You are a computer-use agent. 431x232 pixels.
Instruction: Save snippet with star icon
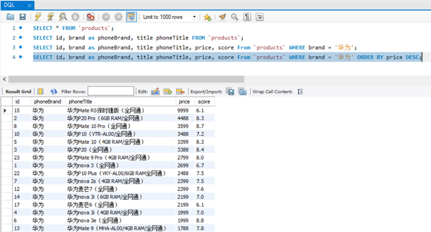(x=207, y=17)
